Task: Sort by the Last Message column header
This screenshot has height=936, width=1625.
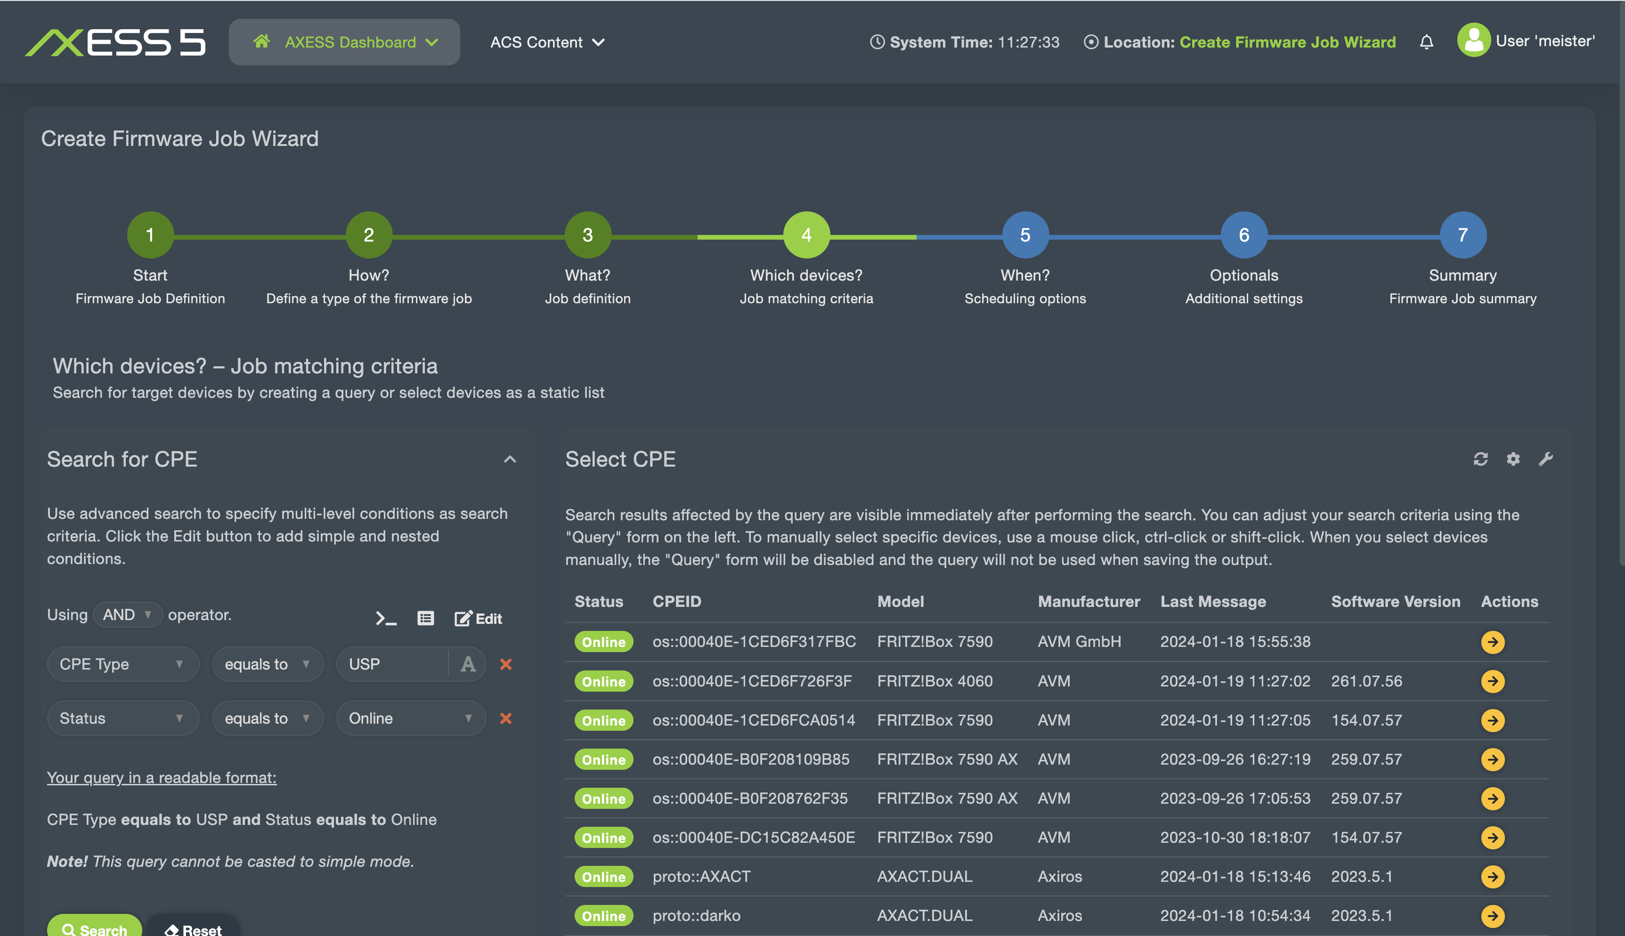Action: (1213, 601)
